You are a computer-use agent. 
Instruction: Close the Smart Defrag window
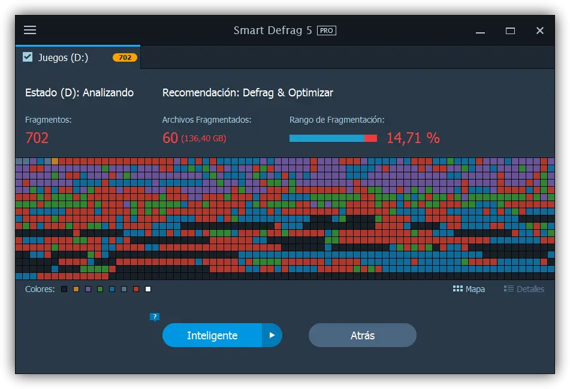(540, 31)
